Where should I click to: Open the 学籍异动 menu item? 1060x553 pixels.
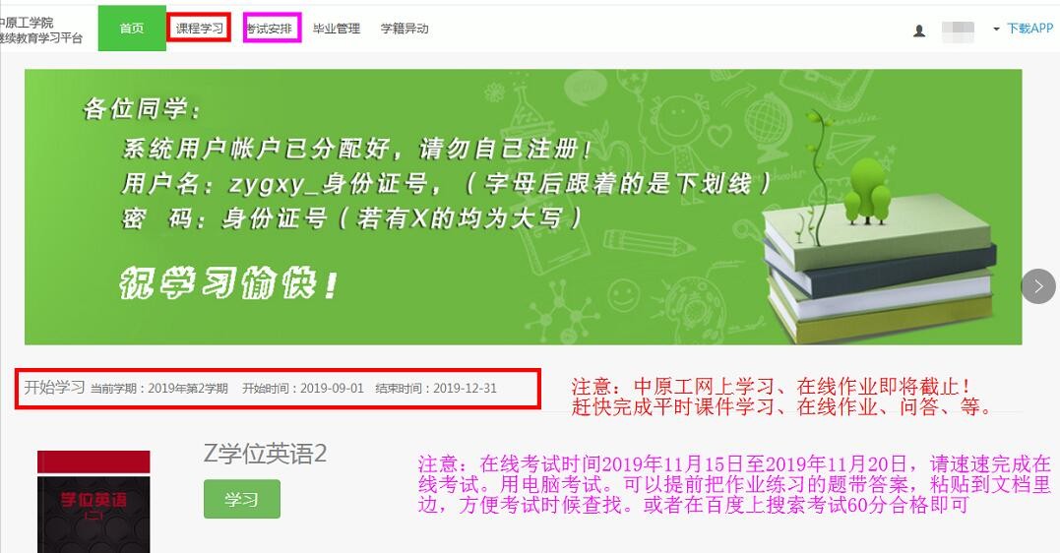pyautogui.click(x=405, y=29)
